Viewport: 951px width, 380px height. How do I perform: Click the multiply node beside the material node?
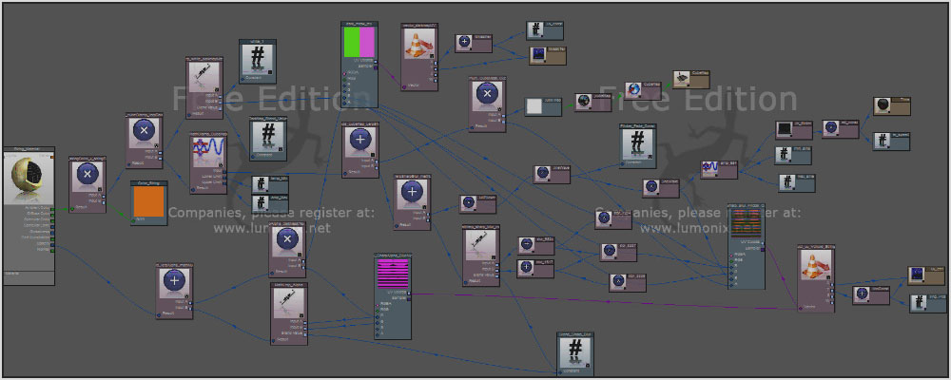(87, 176)
